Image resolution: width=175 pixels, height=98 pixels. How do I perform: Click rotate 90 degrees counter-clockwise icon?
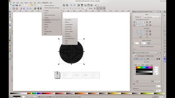(x=21, y=8)
